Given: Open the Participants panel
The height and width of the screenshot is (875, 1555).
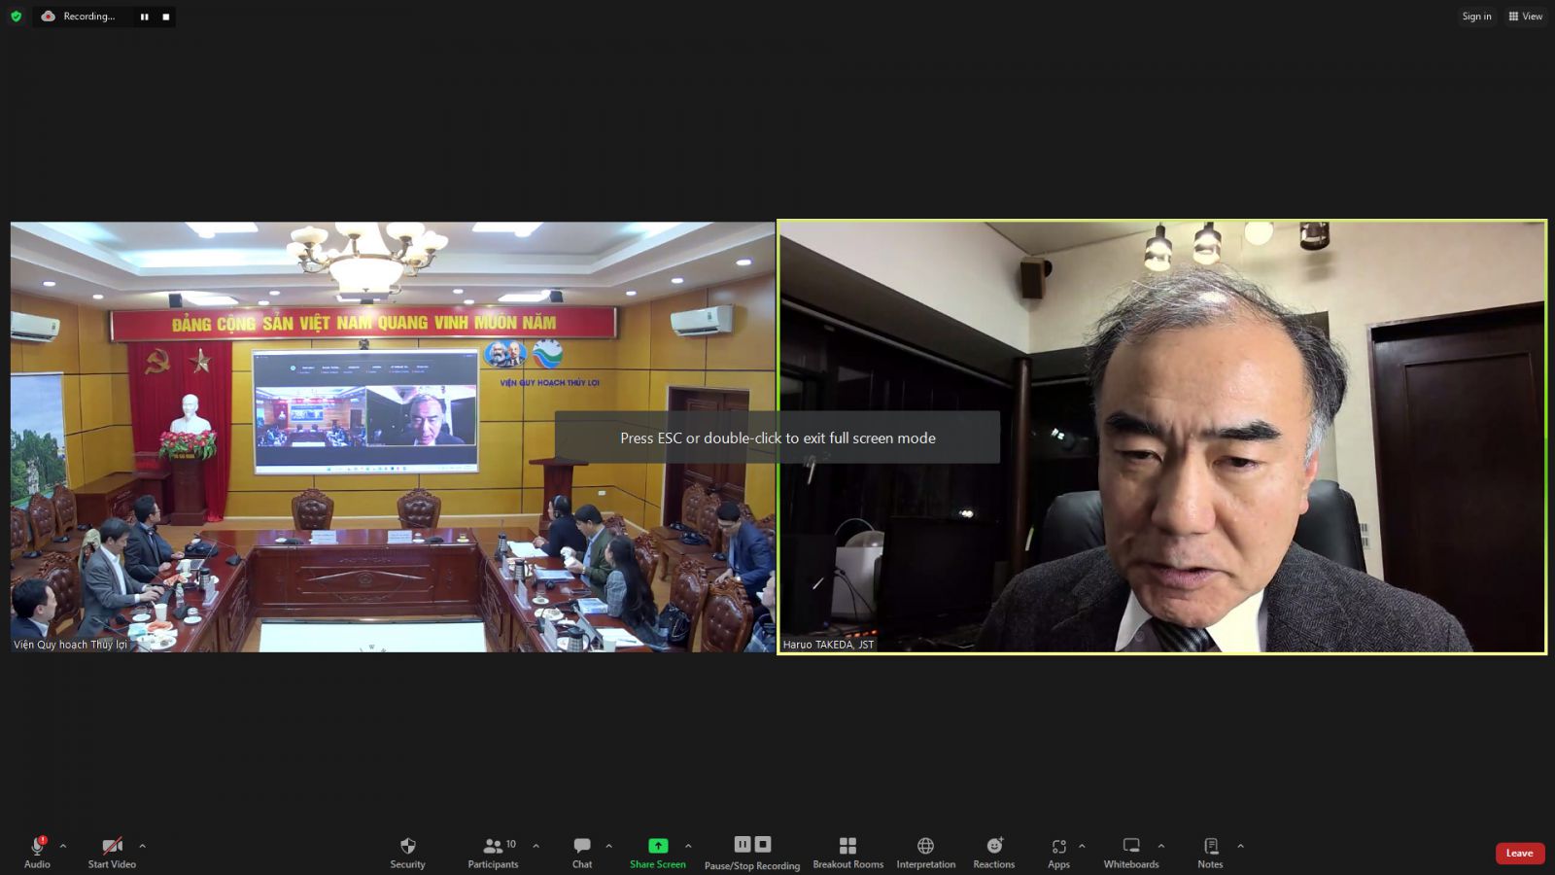Looking at the screenshot, I should [x=494, y=852].
